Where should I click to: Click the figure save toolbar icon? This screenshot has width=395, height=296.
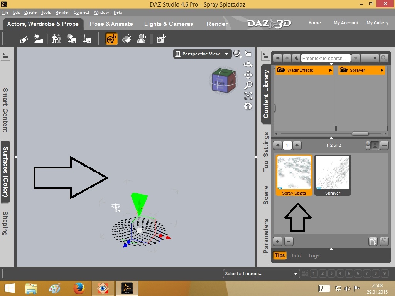point(87,39)
